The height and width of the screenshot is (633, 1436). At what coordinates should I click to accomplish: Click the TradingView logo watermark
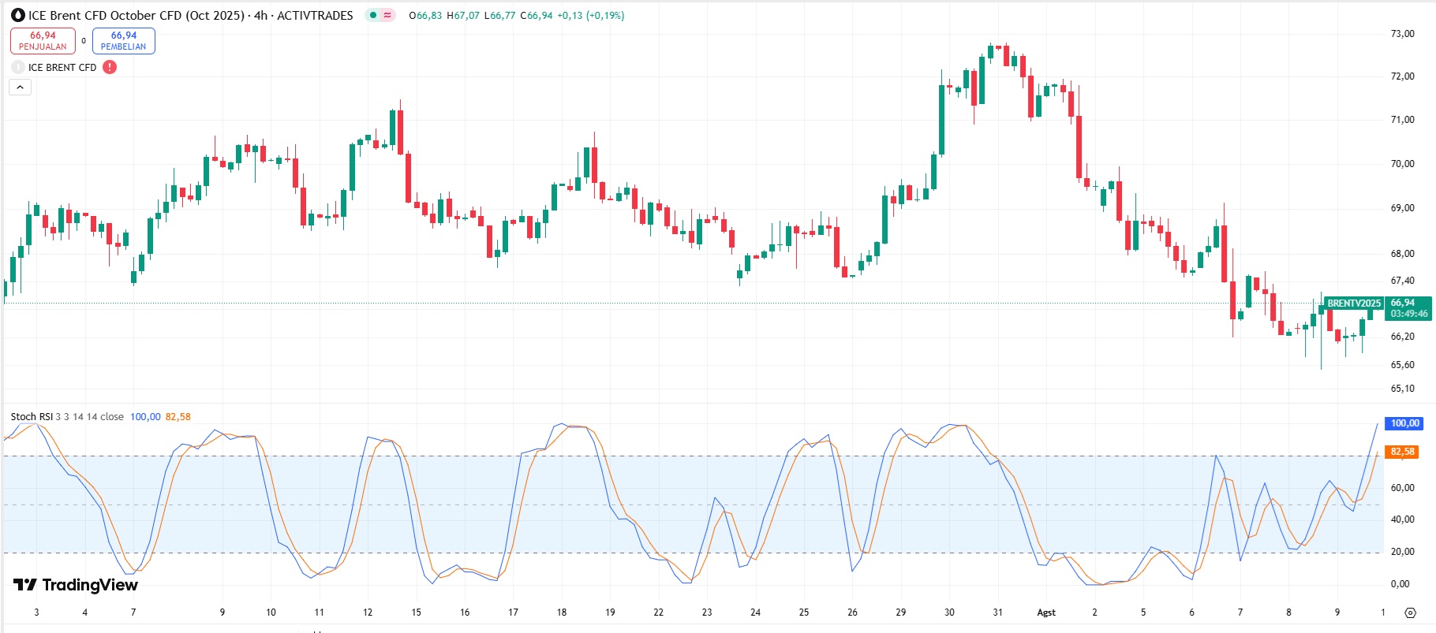(x=76, y=585)
